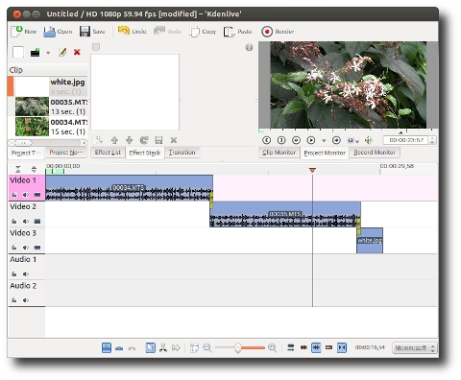Click the effect stack info icon
The image size is (461, 380).
(249, 48)
